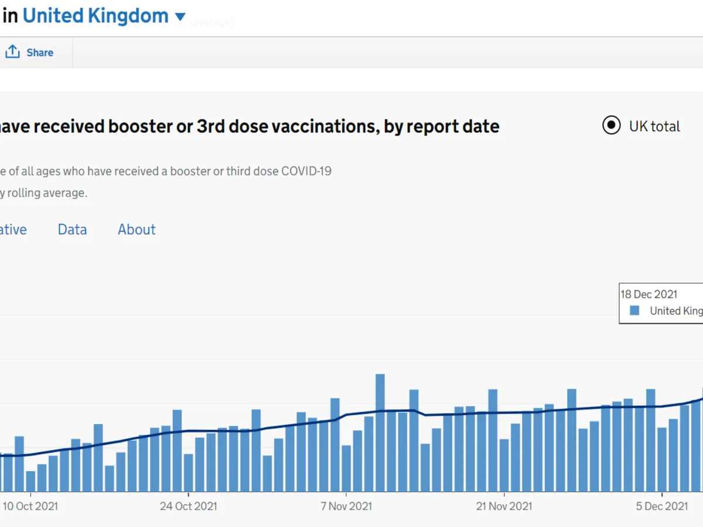Open the United Kingdom area selector
The image size is (703, 527).
[x=95, y=16]
